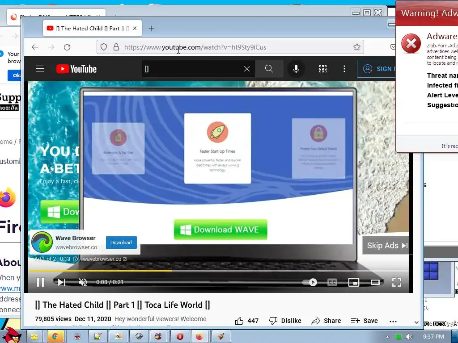The width and height of the screenshot is (458, 343).
Task: Click Skip Ads button
Action: point(386,245)
